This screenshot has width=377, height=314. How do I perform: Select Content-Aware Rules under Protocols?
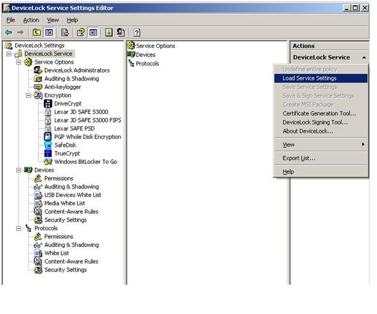(71, 261)
